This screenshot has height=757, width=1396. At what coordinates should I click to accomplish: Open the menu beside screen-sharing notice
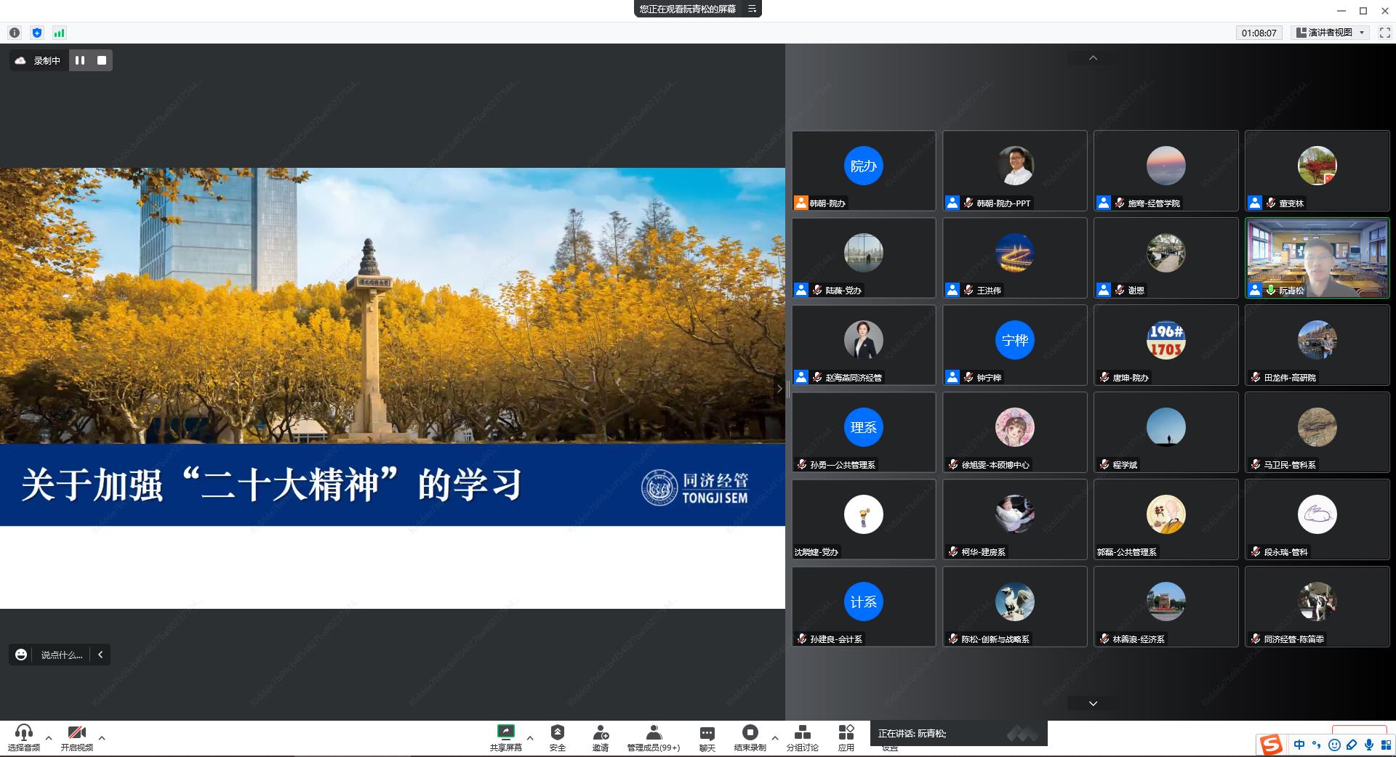[x=753, y=9]
